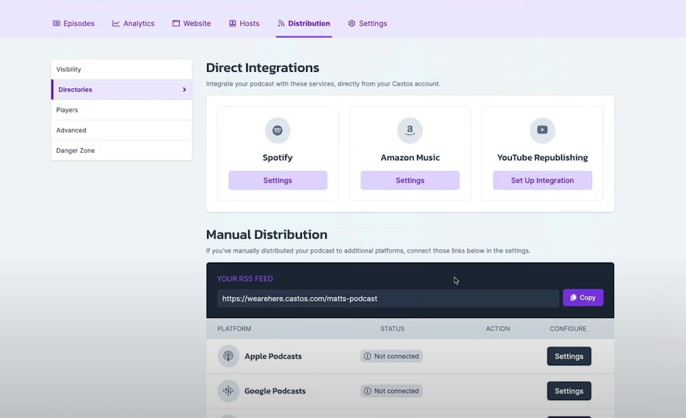Click the Google Podcasts platform icon

[227, 391]
